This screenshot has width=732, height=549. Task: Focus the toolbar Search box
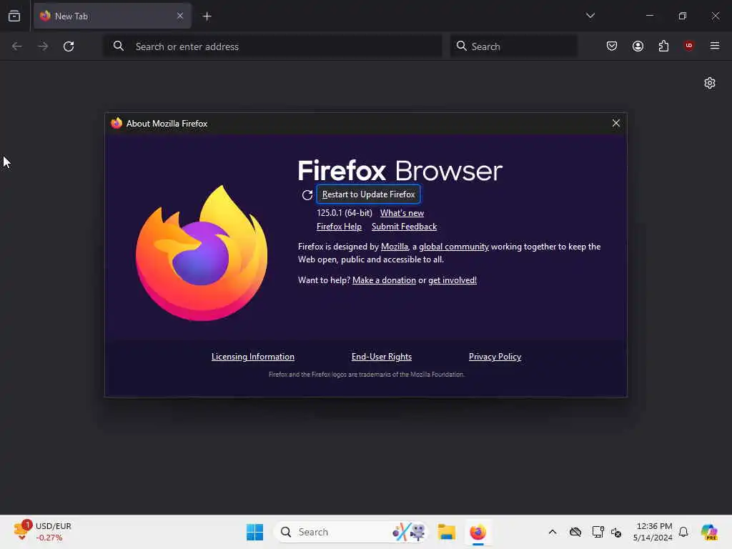click(x=513, y=46)
